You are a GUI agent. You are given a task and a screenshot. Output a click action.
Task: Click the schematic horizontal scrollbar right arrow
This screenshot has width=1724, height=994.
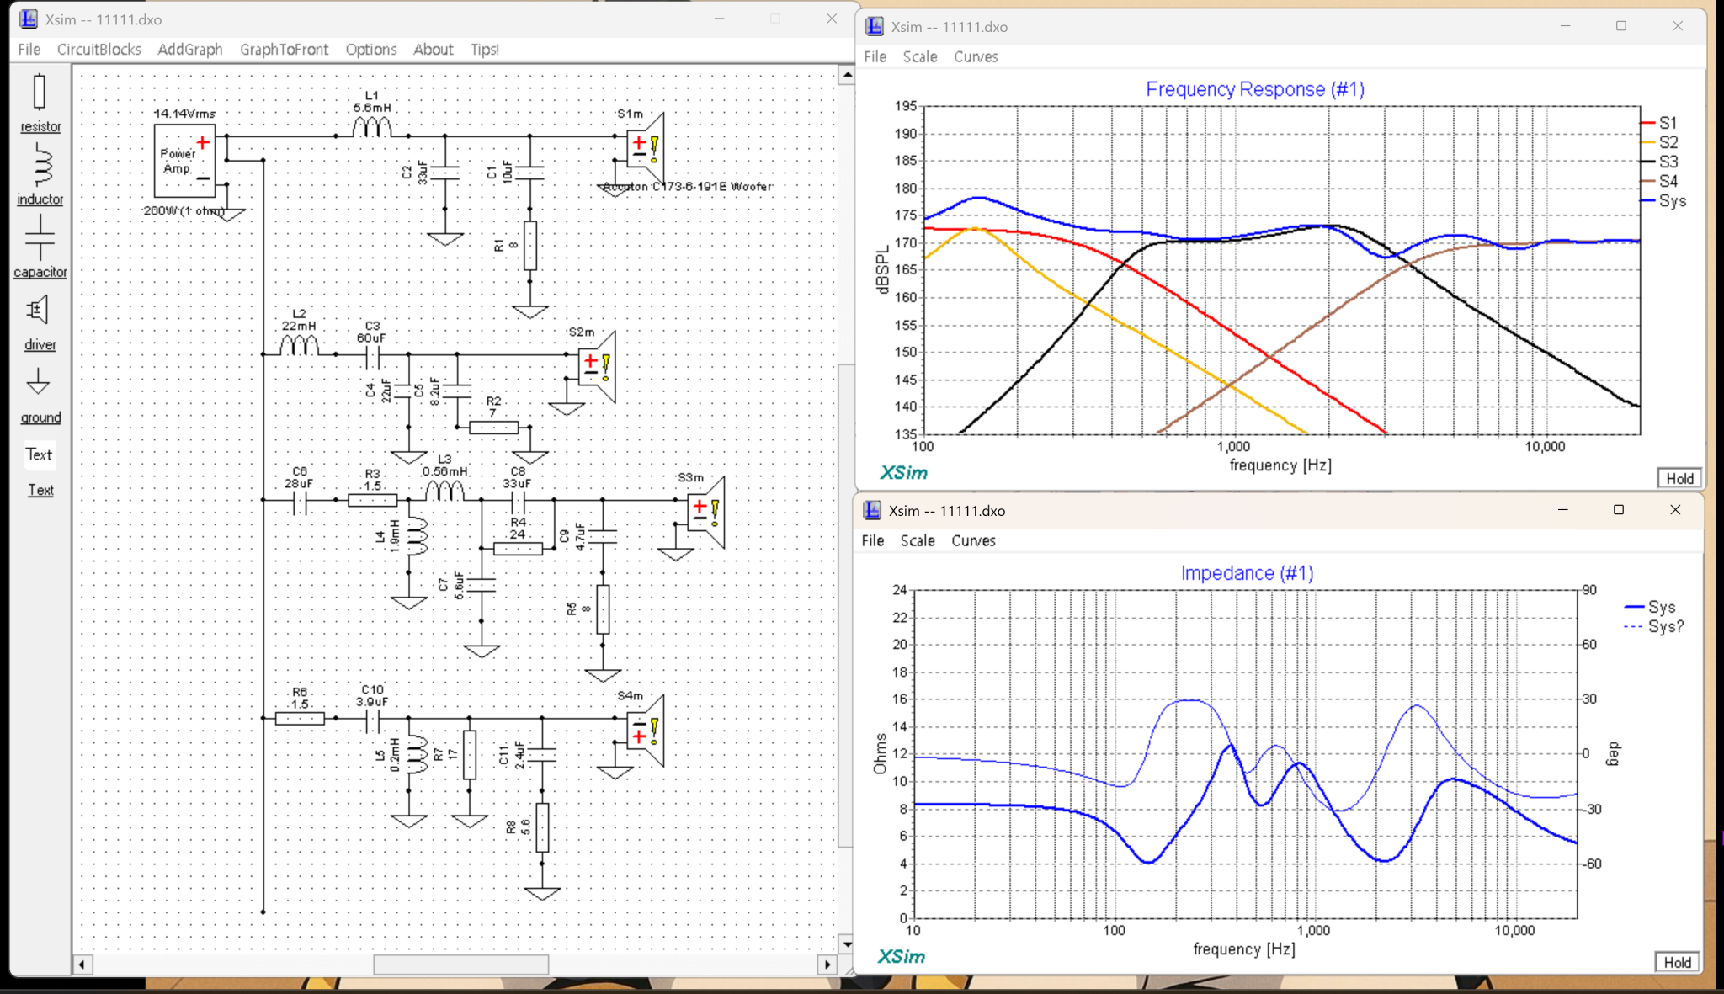(x=827, y=965)
